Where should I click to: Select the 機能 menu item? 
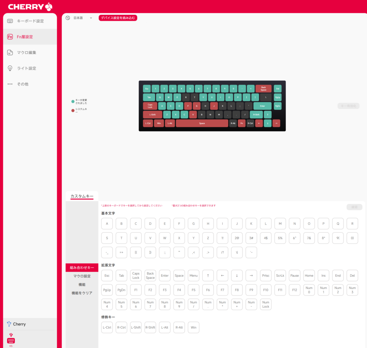click(x=82, y=285)
